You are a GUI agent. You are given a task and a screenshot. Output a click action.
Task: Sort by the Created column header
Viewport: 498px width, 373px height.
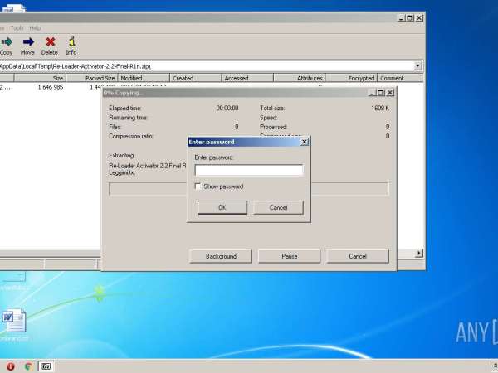click(x=195, y=78)
